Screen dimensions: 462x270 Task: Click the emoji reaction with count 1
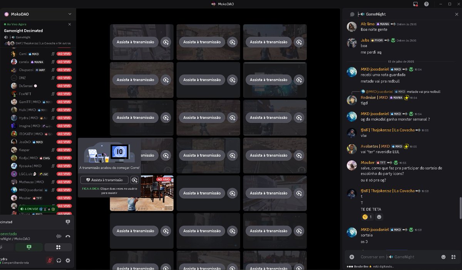pyautogui.click(x=367, y=217)
